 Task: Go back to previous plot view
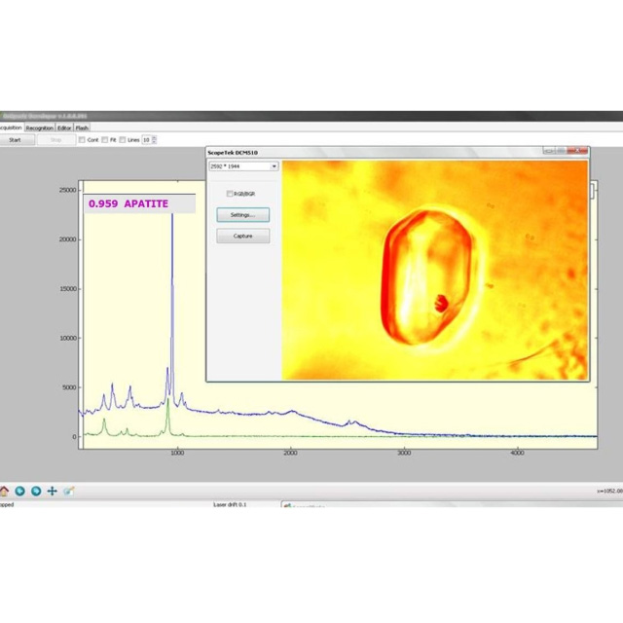point(19,492)
